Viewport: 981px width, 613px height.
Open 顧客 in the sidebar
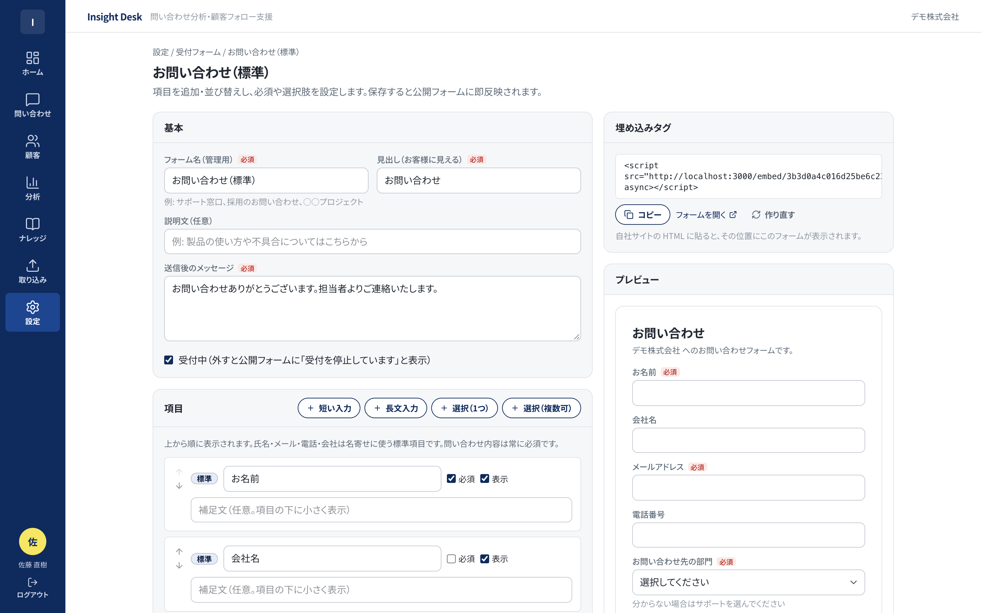pos(32,147)
